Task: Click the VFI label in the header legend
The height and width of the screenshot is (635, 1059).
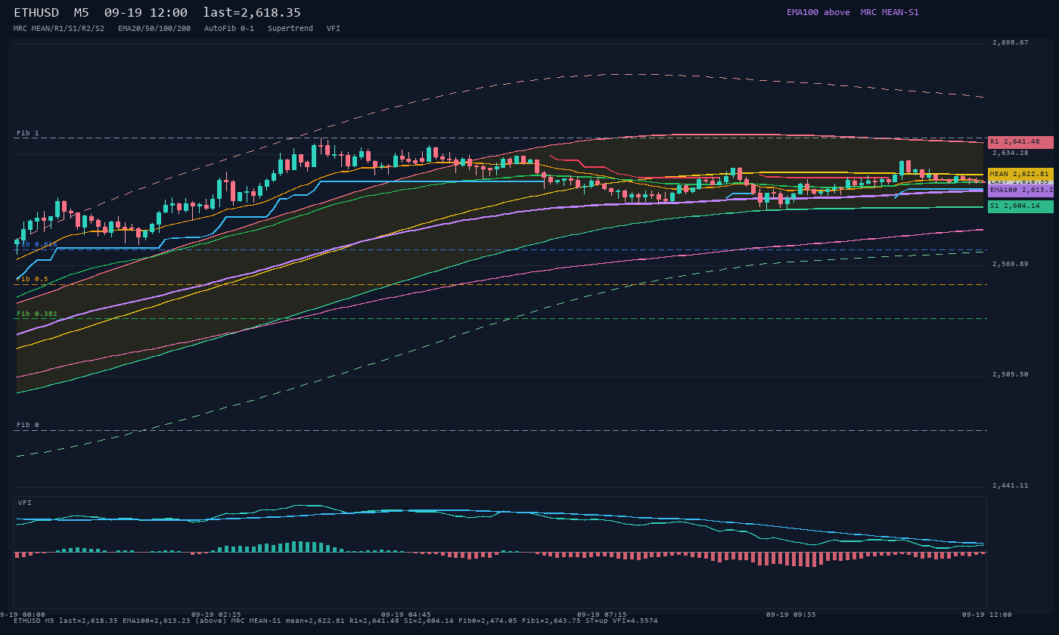Action: tap(334, 29)
